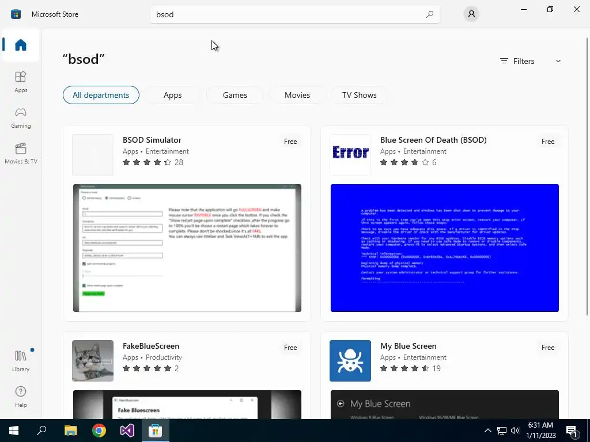Open the My Blue Screen bug icon
Viewport: 590px width, 442px height.
click(350, 361)
